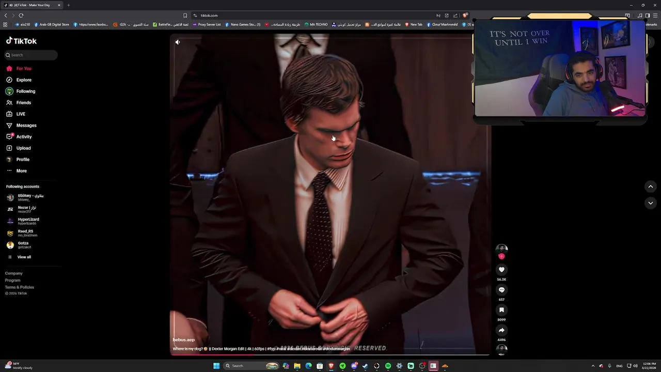Open the For You feed
The image size is (661, 372).
point(19,68)
